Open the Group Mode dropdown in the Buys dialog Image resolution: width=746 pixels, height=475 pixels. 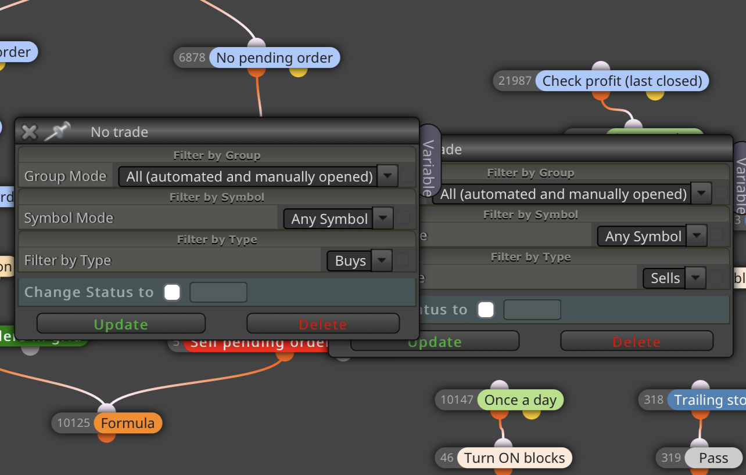(x=258, y=176)
